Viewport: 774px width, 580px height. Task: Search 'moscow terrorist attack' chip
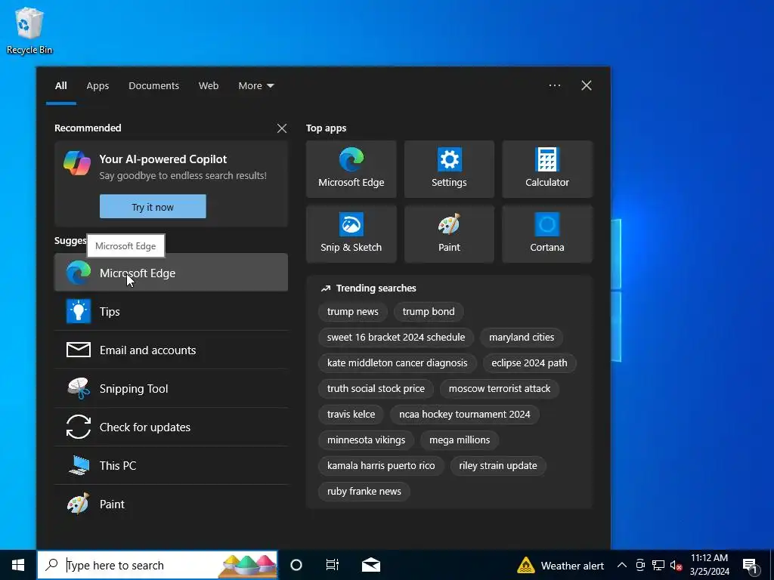point(499,389)
